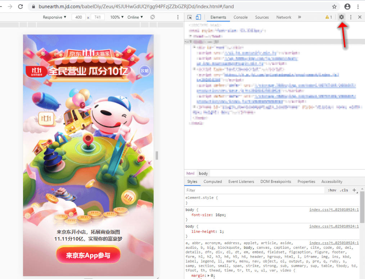The image size is (365, 279).
Task: Expand the margin shorthand triangle
Action: pyautogui.click(x=208, y=275)
